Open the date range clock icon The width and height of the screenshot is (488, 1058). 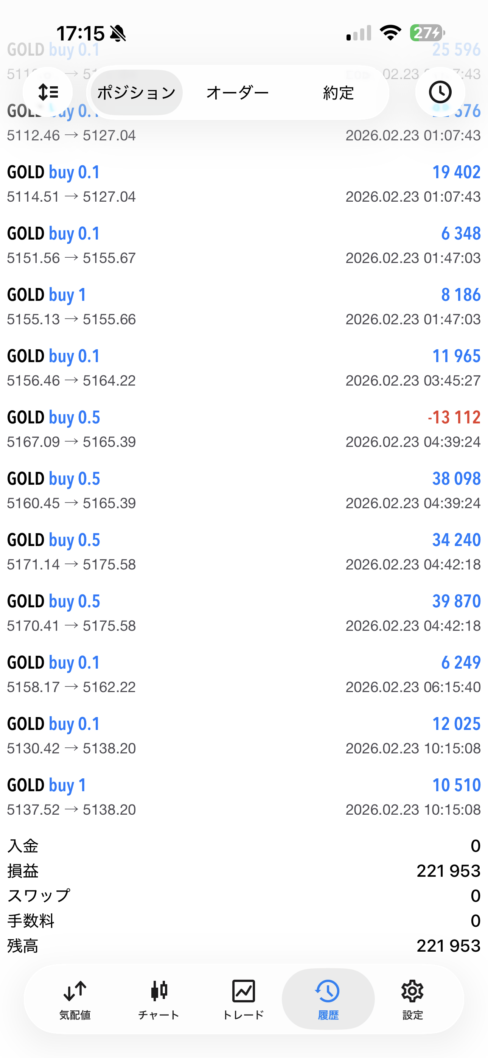coord(440,92)
